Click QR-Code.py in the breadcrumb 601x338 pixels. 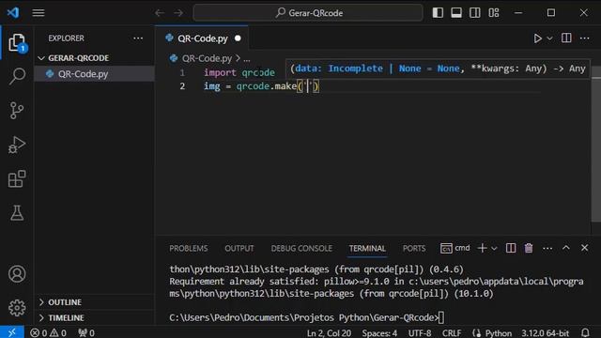pyautogui.click(x=207, y=58)
